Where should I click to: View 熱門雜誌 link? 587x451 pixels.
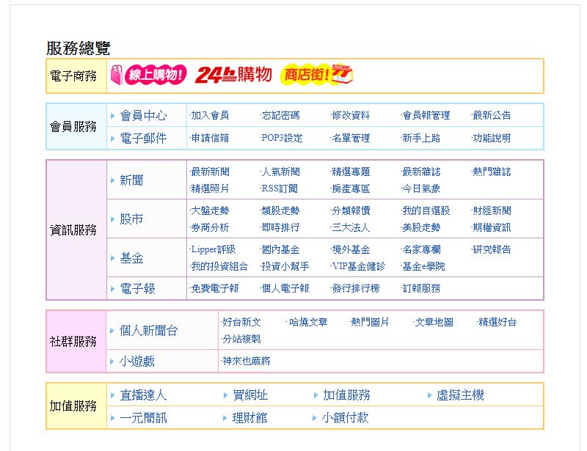tap(492, 172)
